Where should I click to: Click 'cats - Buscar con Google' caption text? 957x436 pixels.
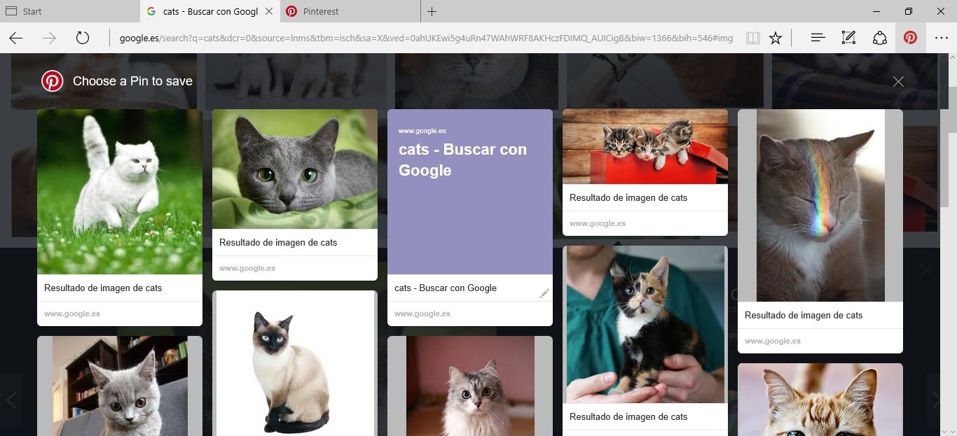point(446,288)
